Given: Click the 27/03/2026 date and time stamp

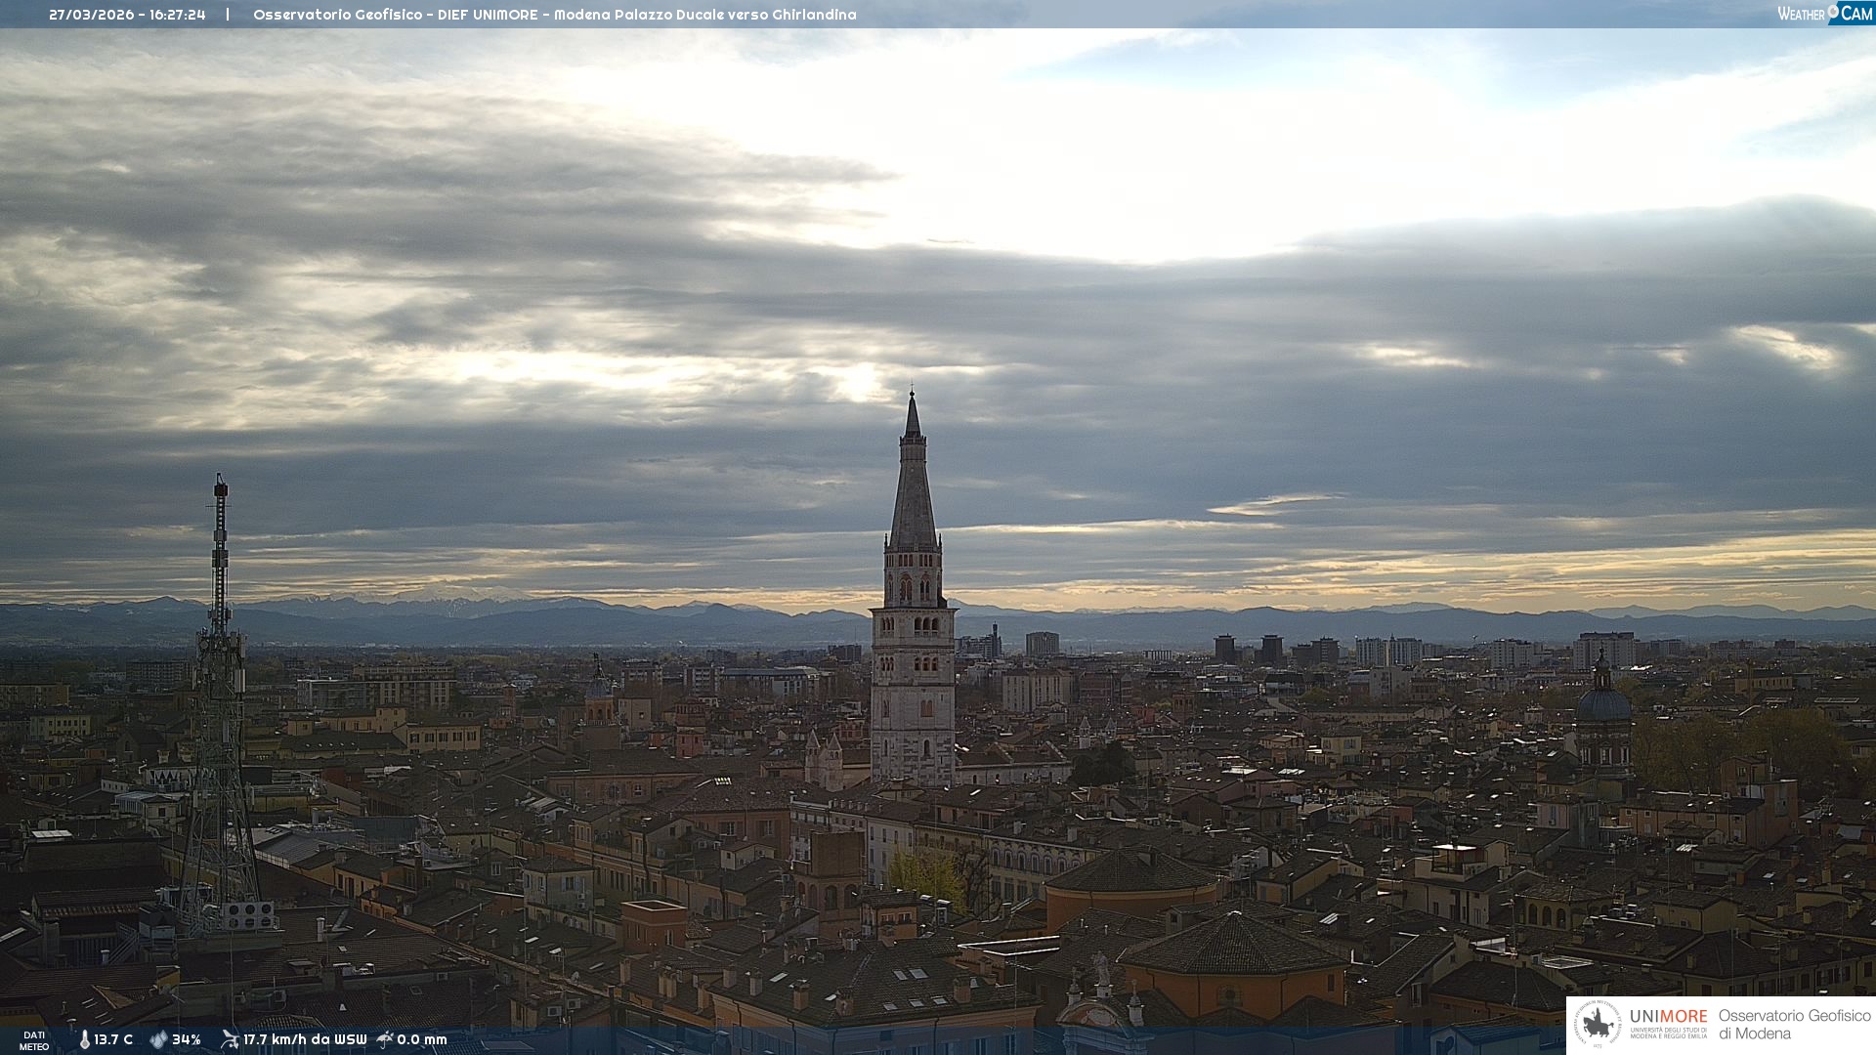Looking at the screenshot, I should tap(127, 15).
